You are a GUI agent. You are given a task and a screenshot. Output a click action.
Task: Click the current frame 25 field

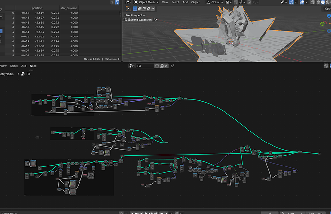coord(270,213)
